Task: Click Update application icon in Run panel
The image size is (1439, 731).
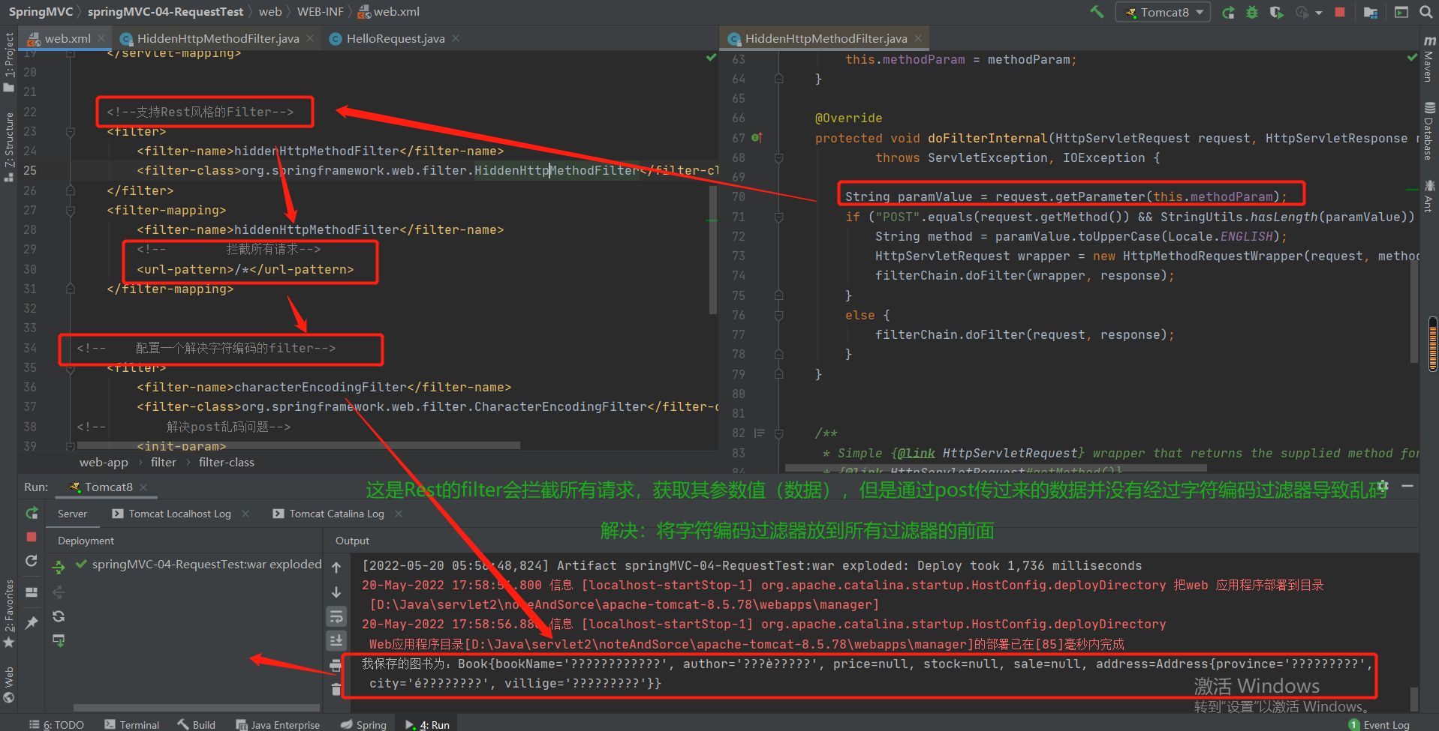Action: 32,561
